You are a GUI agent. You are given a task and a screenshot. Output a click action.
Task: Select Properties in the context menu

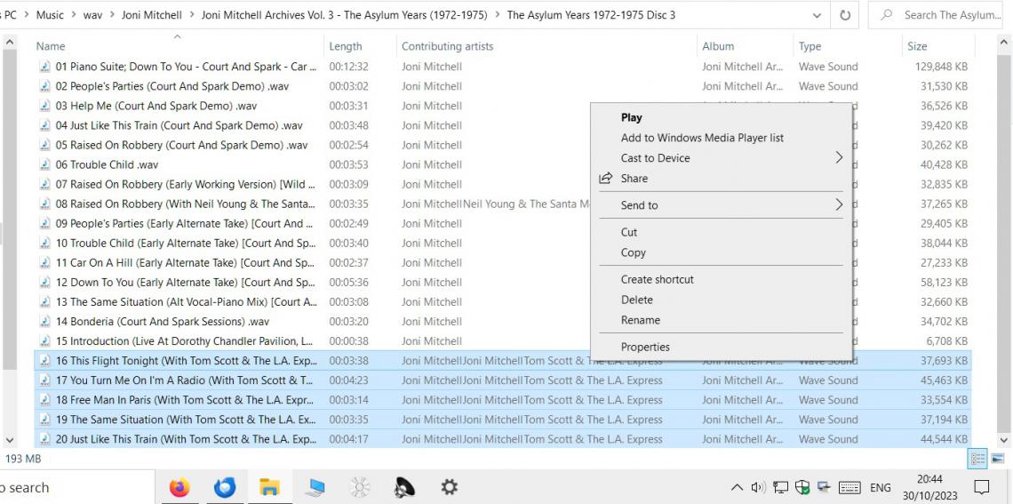pyautogui.click(x=645, y=348)
